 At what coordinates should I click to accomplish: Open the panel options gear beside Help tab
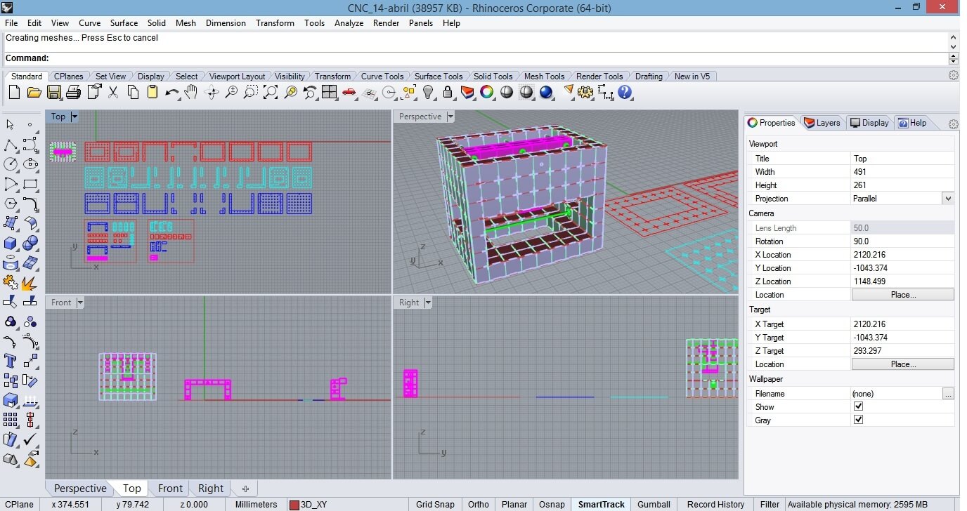coord(953,124)
